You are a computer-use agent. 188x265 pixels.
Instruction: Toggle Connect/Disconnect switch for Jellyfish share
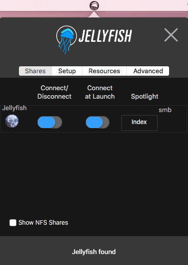(50, 122)
